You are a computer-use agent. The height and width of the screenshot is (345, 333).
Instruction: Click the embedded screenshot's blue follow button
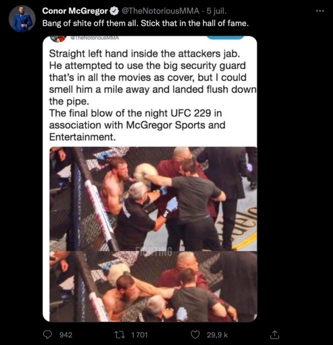click(225, 37)
